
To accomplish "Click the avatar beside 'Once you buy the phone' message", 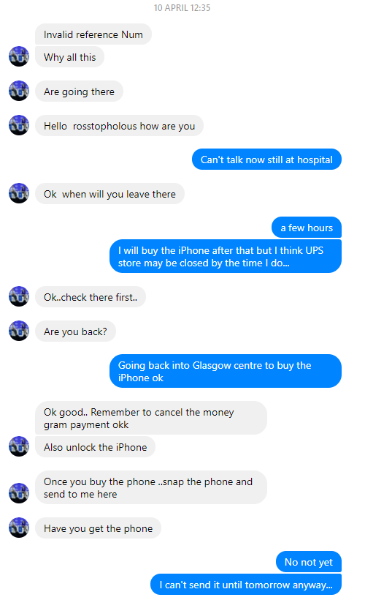I will (x=19, y=493).
